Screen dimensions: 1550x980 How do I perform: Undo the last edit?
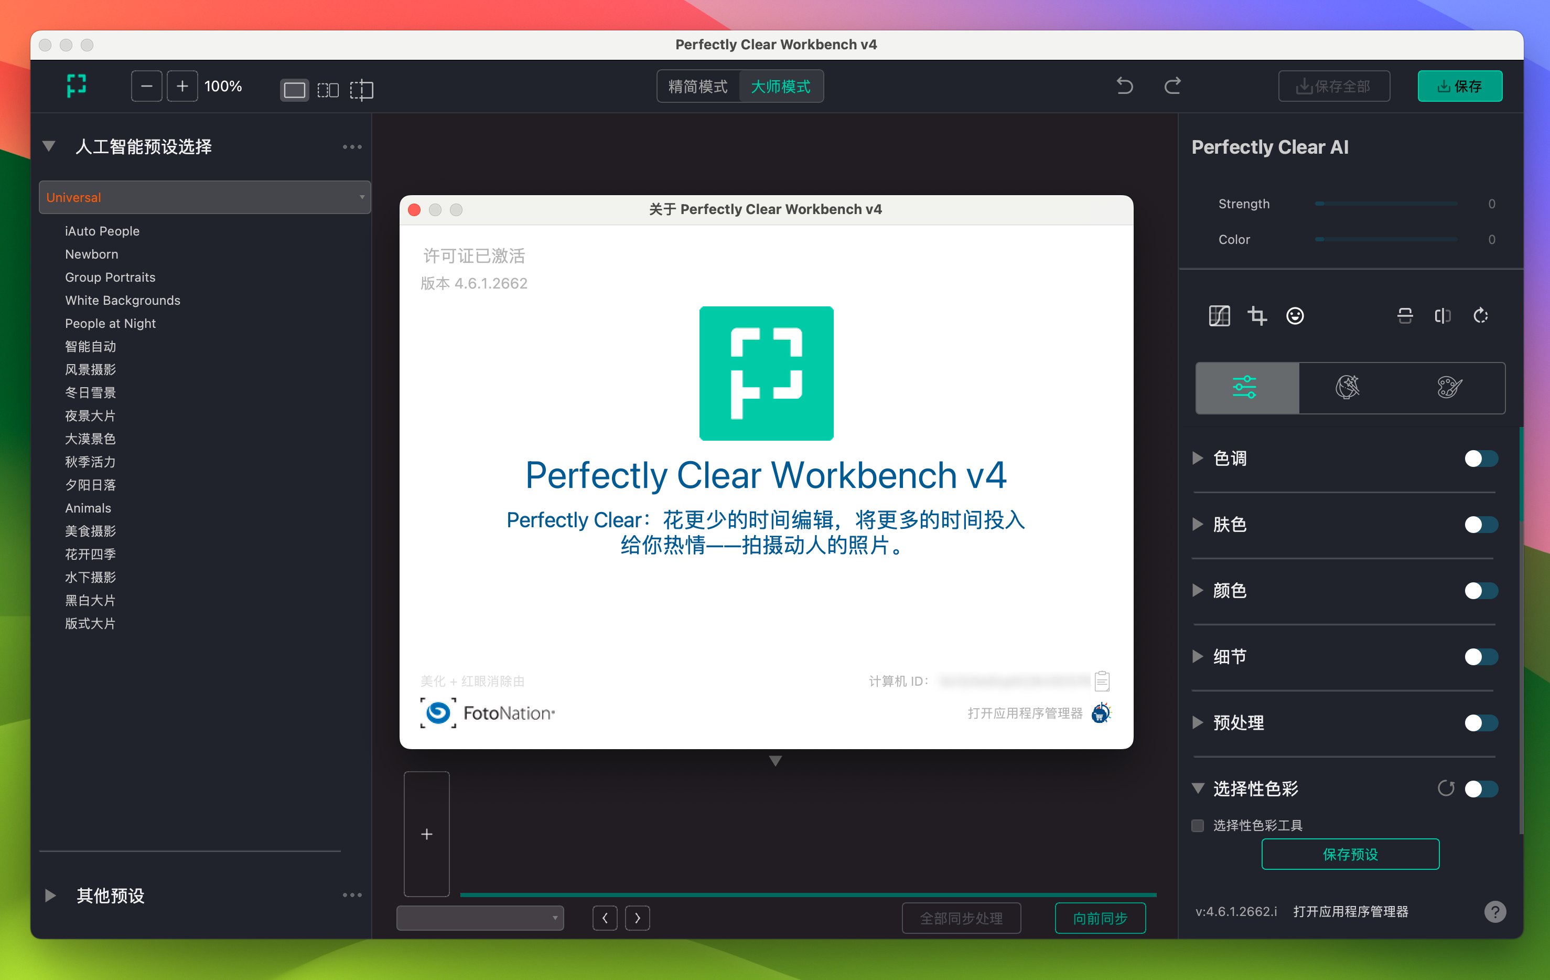point(1125,86)
